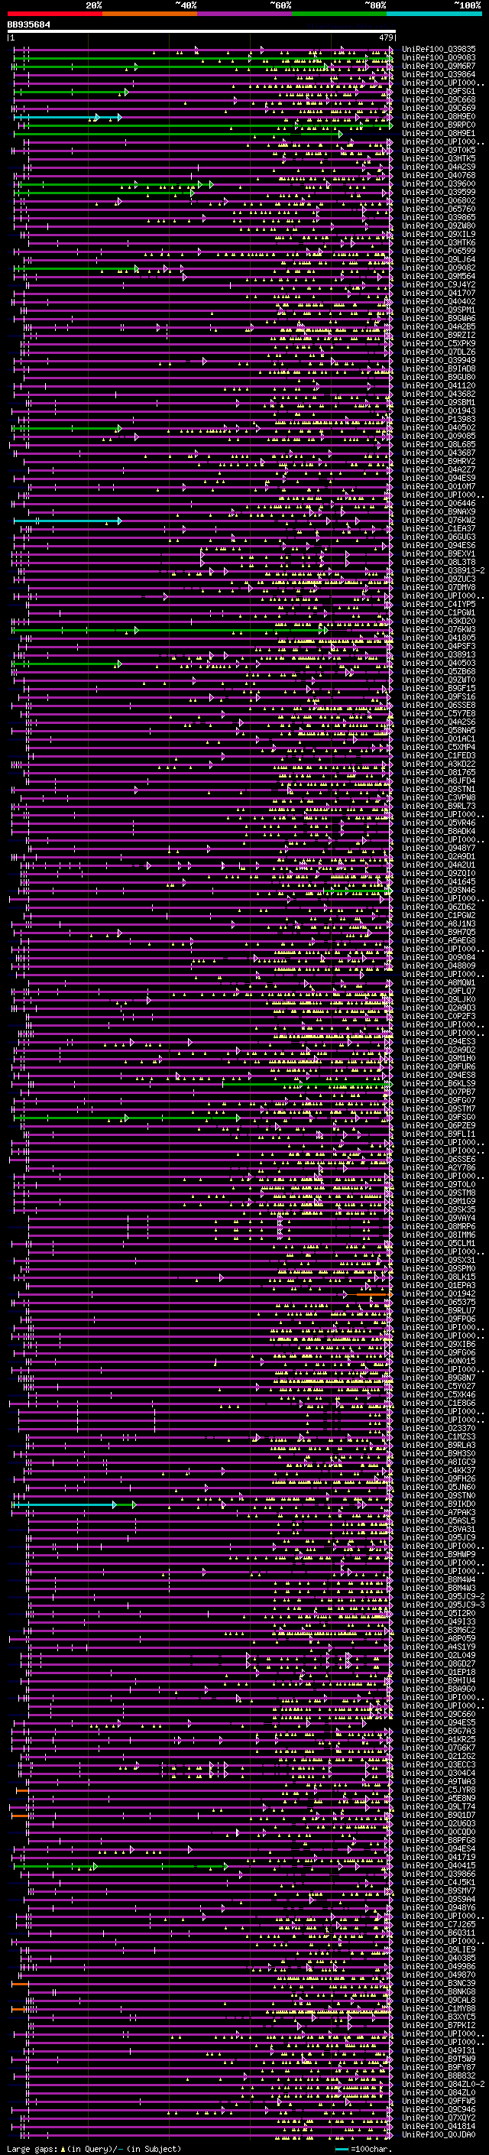Viewport: 489px width, 2155px height.
Task: Select the UniRef100_Q8H9E1 entry
Action: [439, 133]
